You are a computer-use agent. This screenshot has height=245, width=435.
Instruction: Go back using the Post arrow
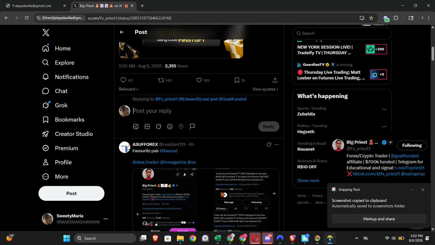point(122,32)
